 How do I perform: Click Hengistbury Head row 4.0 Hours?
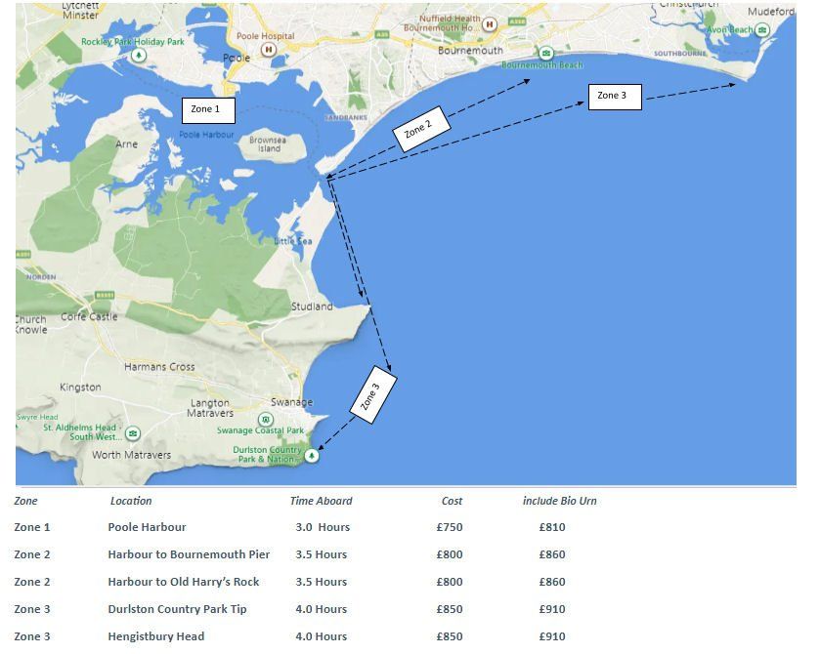322,636
